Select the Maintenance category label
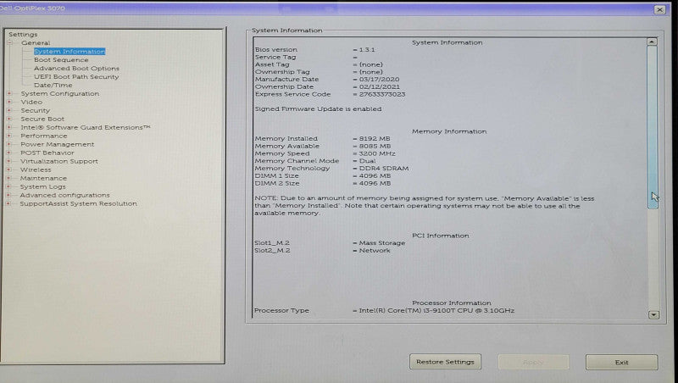This screenshot has height=383, width=678. click(43, 178)
